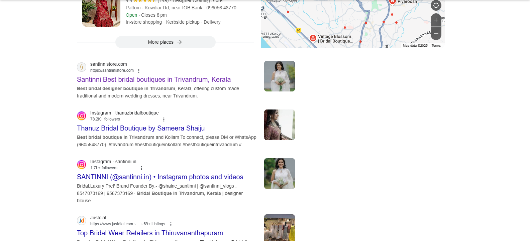Open the santinnistore.com favicon
Screen dimensions: 530x241
tap(82, 67)
